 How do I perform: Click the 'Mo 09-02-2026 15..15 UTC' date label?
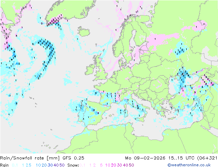(161, 158)
